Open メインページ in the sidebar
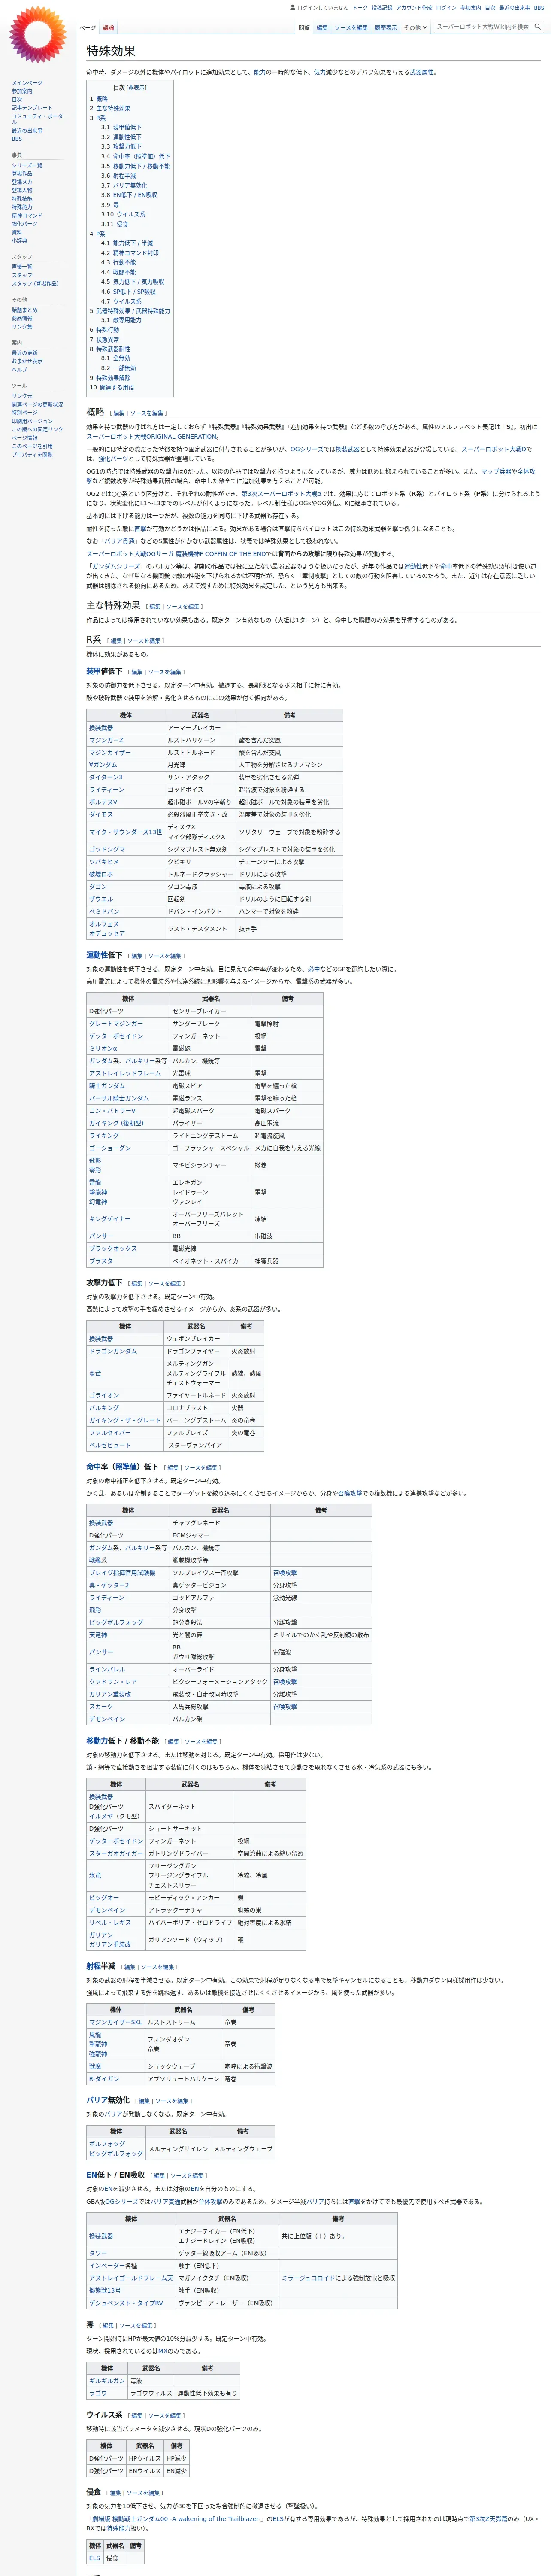The width and height of the screenshot is (551, 2576). click(x=27, y=83)
